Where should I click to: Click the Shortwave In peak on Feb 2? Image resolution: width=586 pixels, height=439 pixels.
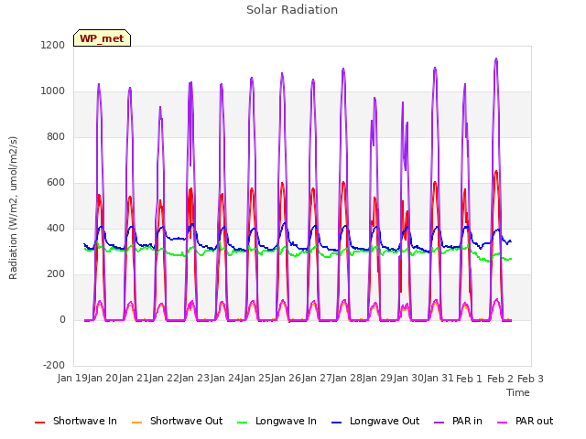[x=496, y=171]
